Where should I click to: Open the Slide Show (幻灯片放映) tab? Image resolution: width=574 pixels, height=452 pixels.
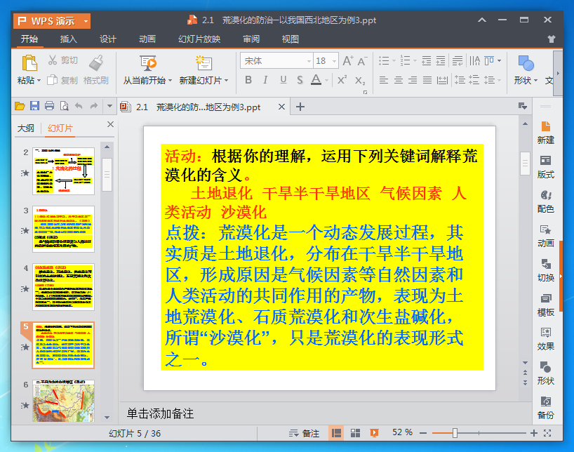tap(199, 39)
